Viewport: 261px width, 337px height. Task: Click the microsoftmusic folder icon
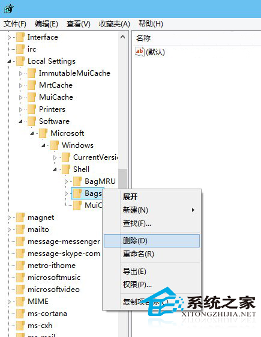pos(20,278)
